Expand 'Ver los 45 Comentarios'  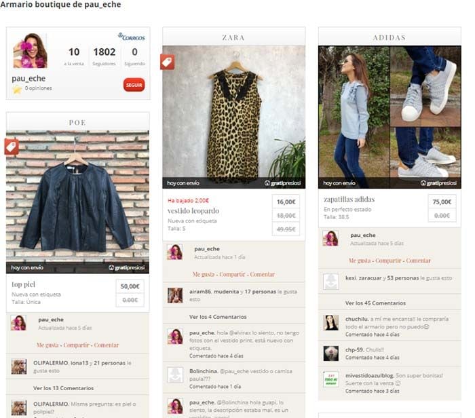375,303
